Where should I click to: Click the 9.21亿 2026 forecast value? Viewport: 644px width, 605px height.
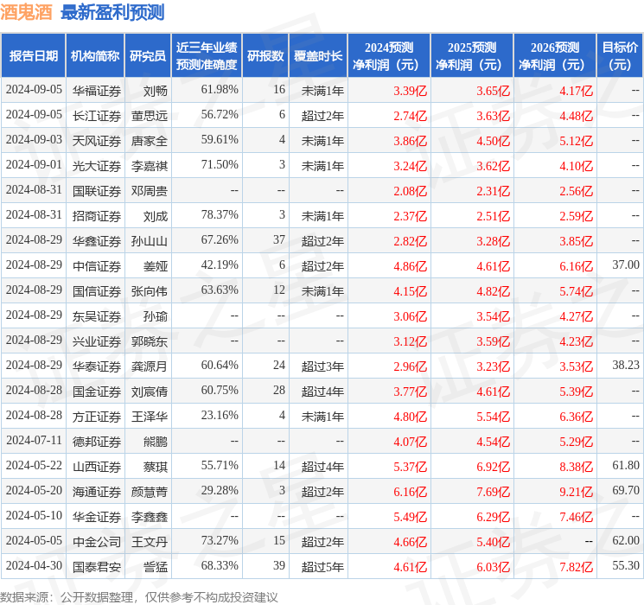point(577,492)
